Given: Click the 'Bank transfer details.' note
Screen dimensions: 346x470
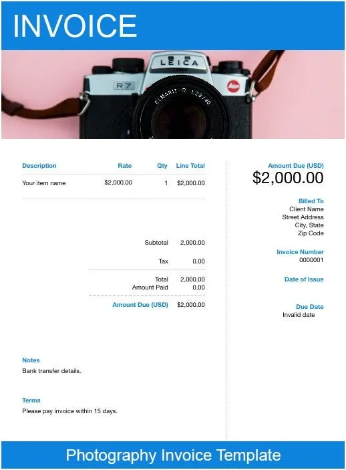Looking at the screenshot, I should [x=51, y=371].
